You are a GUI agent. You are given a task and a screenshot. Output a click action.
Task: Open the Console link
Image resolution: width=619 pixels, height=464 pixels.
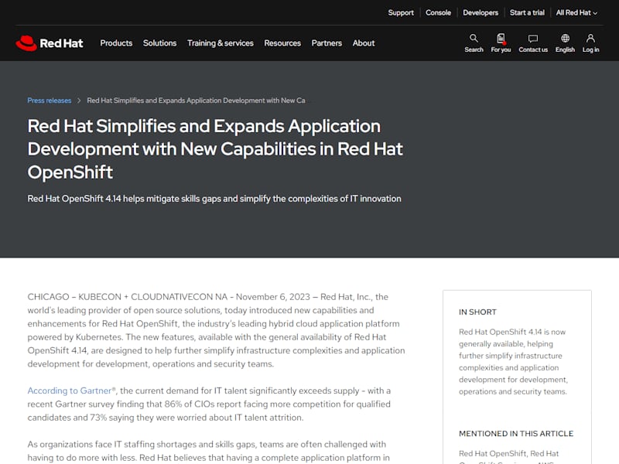click(x=438, y=12)
